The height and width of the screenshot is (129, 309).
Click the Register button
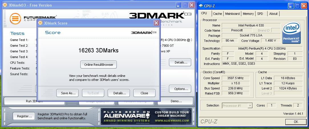pos(24,116)
